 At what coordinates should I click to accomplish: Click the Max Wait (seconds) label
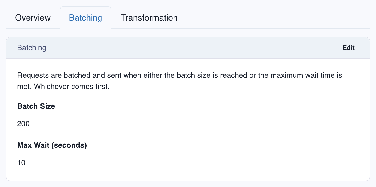click(x=52, y=145)
